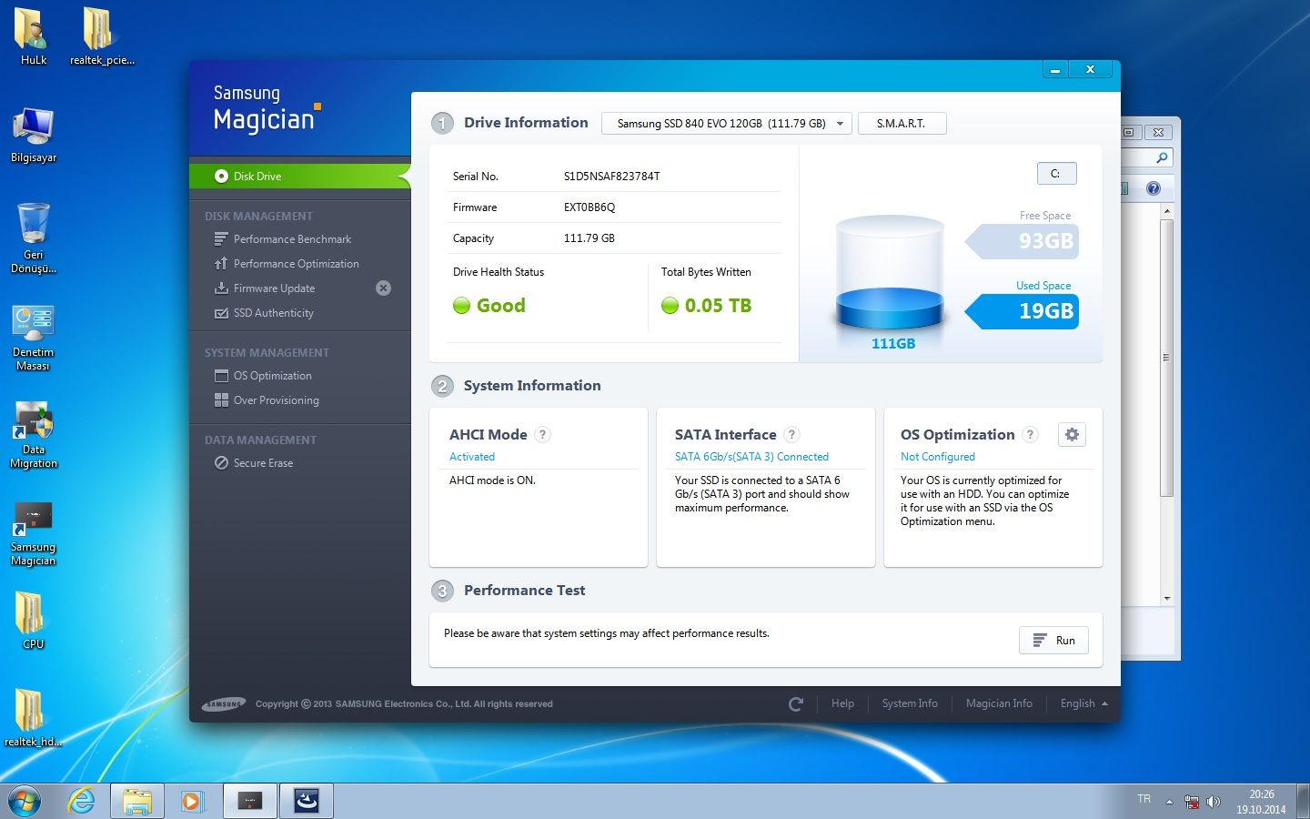Launch Internet Explorer from taskbar
Screen dimensions: 1310x819
pos(82,801)
